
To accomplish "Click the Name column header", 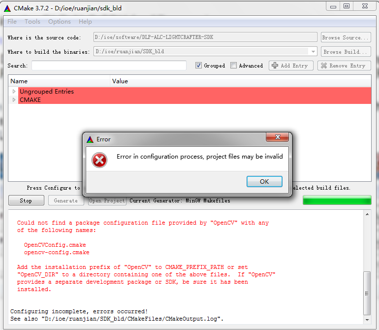I will pos(59,81).
